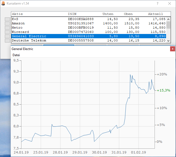Select the General Electric stock row
Screen dimensions: 176x157
coord(89,36)
